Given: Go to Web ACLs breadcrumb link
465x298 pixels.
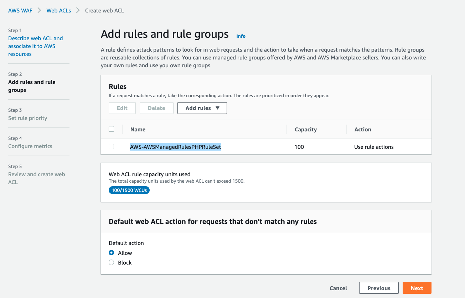Looking at the screenshot, I should (58, 11).
